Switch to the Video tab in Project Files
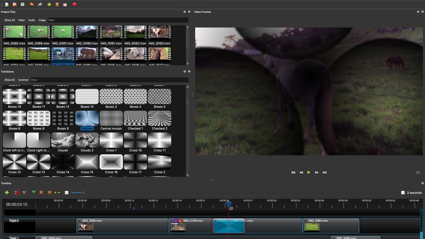This screenshot has height=239, width=425. coord(21,20)
